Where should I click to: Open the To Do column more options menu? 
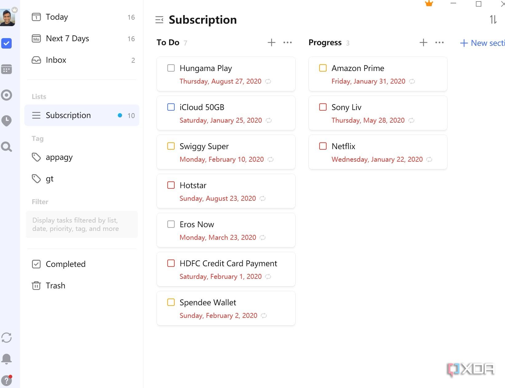pos(288,42)
